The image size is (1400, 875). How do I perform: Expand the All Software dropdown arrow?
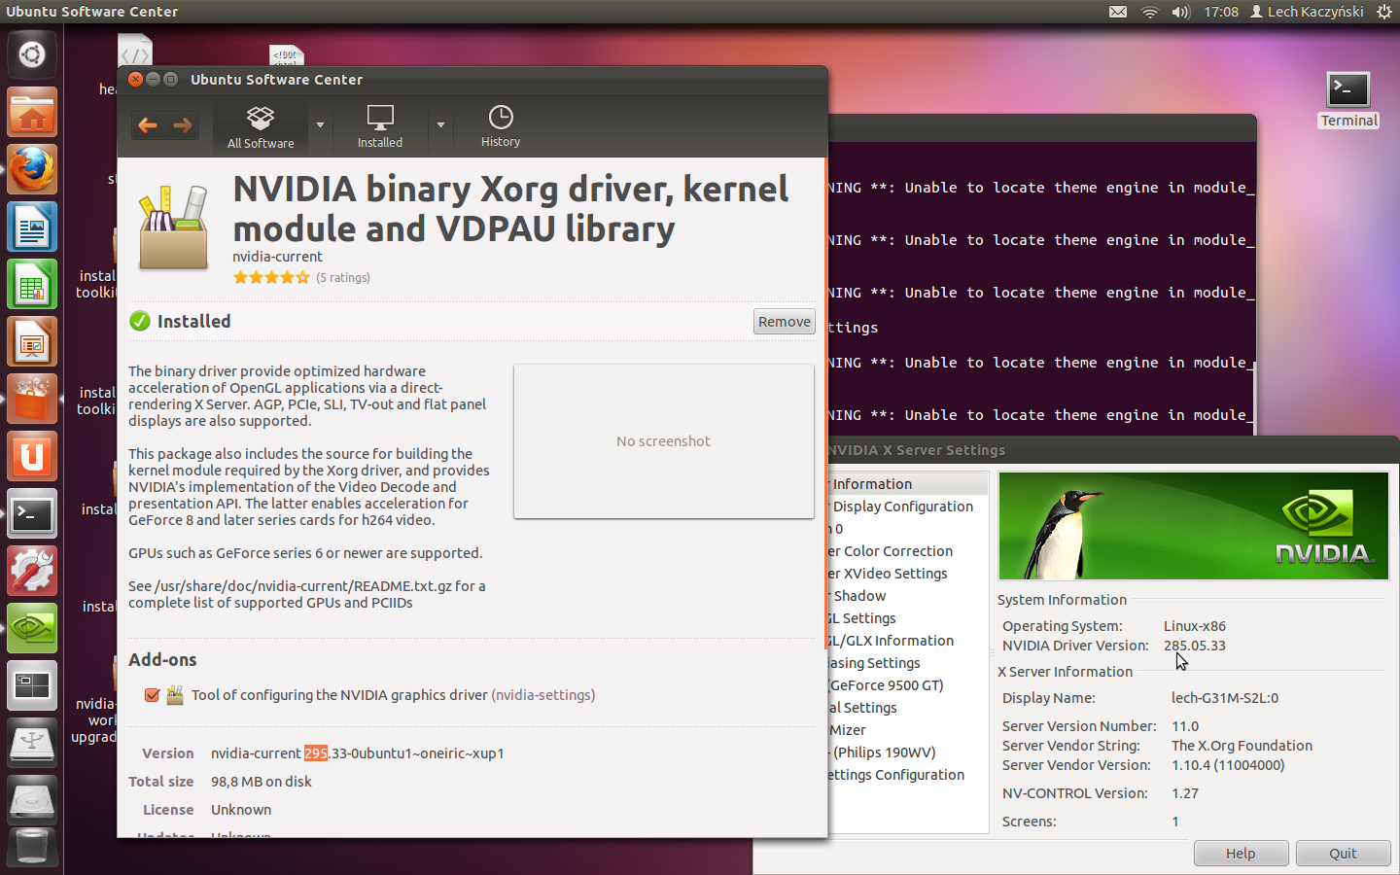point(320,125)
